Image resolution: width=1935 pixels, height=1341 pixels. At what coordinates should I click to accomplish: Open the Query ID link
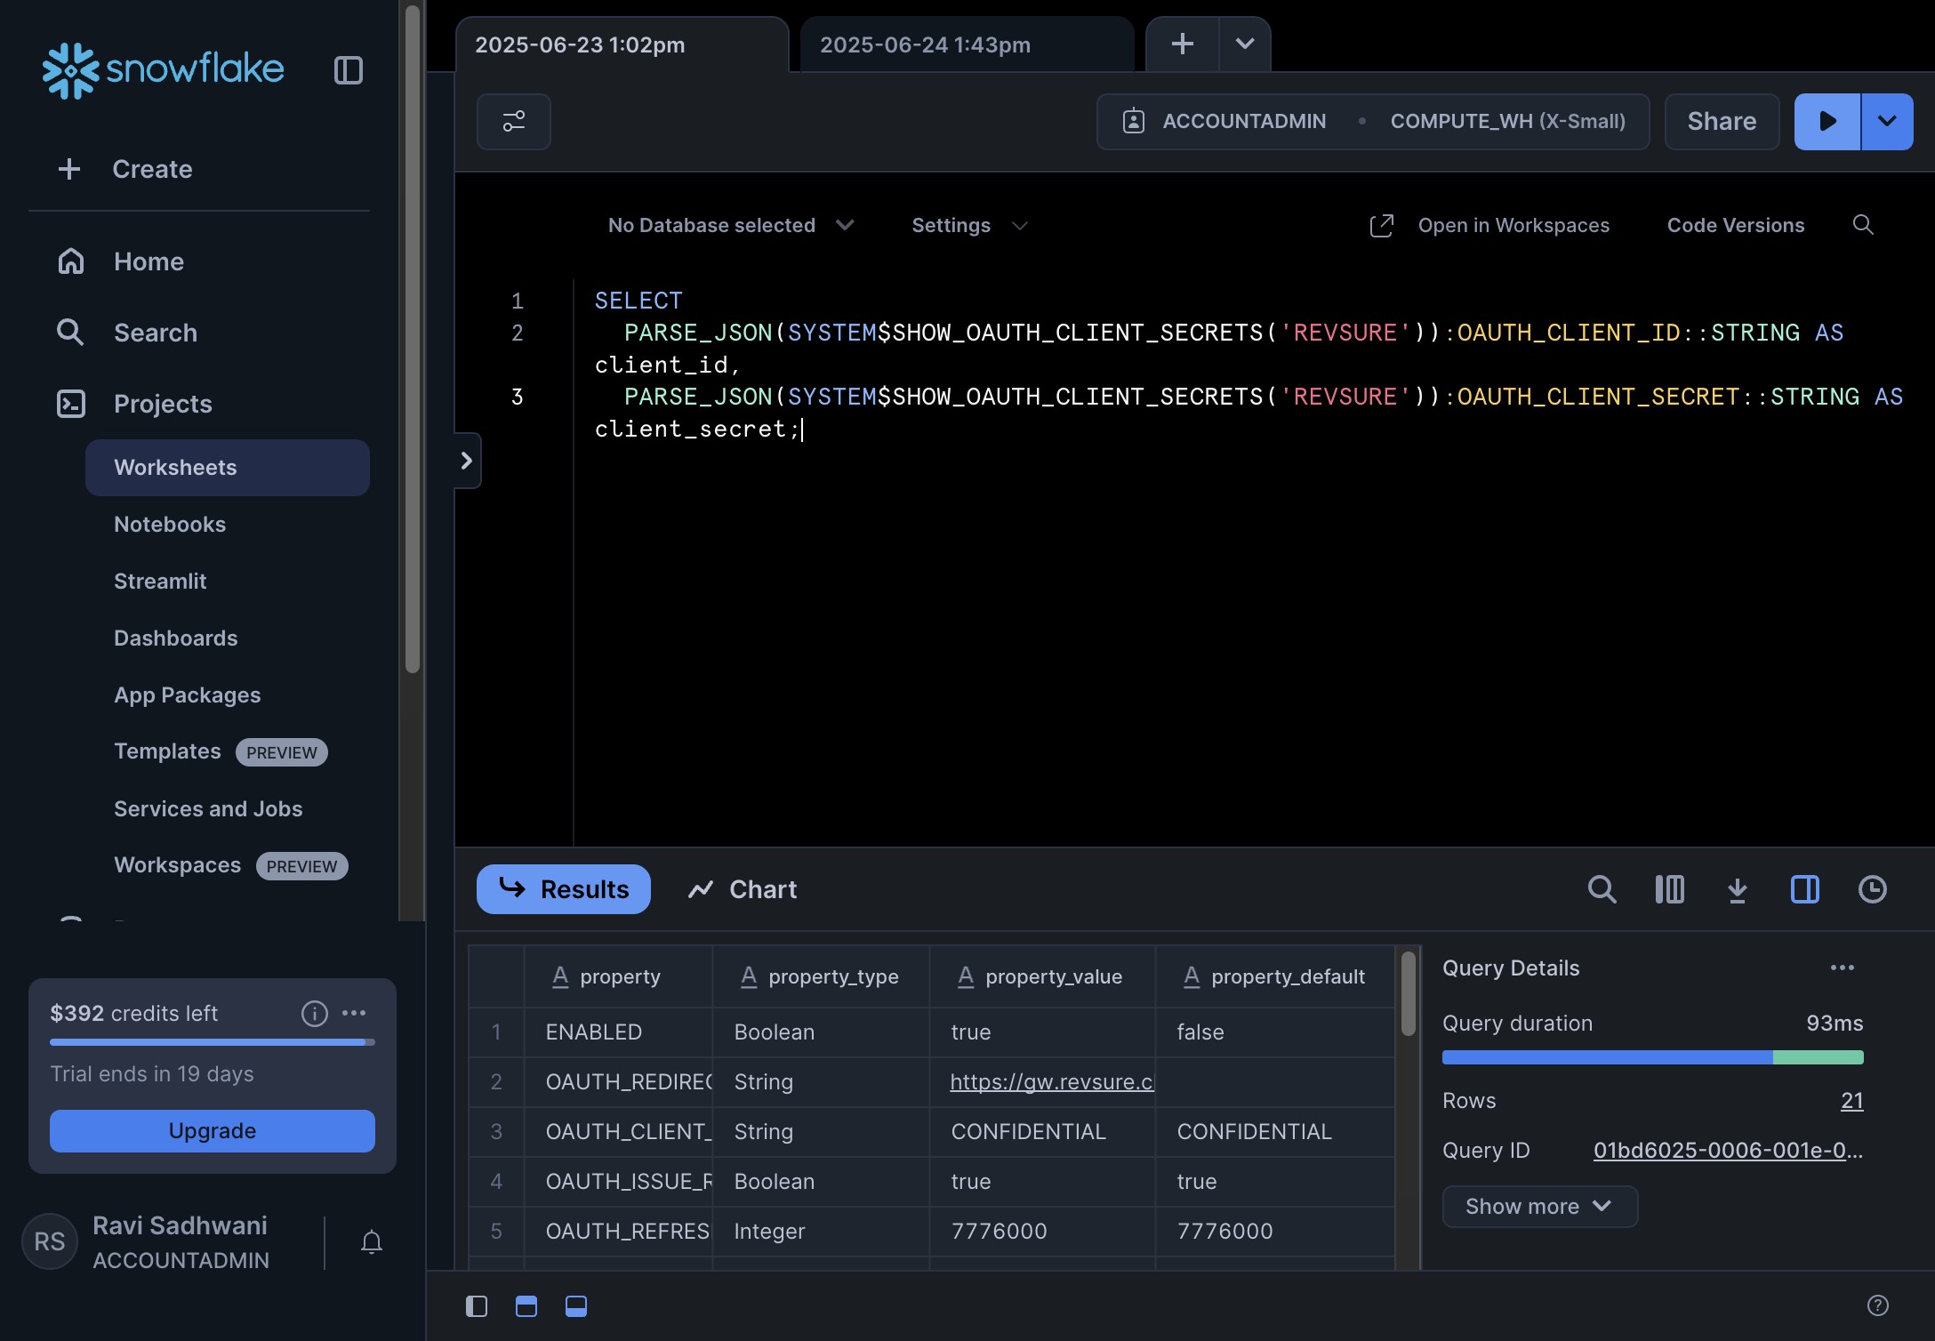(x=1727, y=1150)
